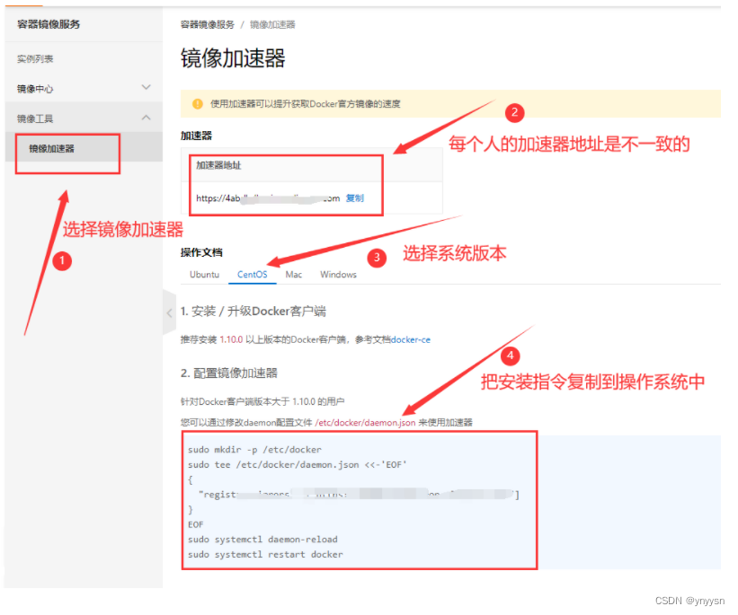Image resolution: width=738 pixels, height=615 pixels.
Task: Click heading 1. 安装 / 升级Docker客户端
Action: [253, 312]
